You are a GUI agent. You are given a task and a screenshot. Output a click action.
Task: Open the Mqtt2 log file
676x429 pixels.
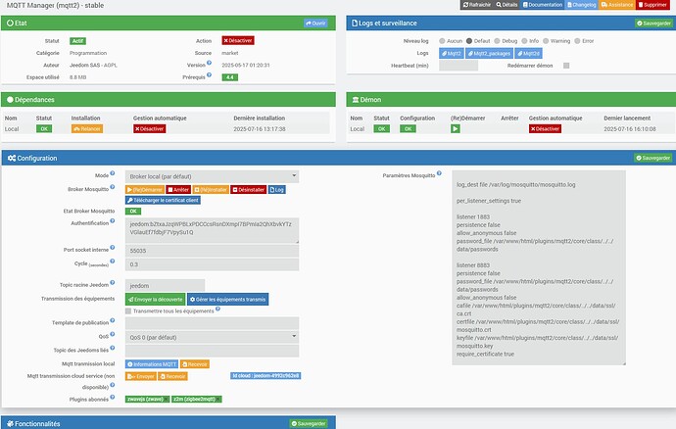[452, 54]
